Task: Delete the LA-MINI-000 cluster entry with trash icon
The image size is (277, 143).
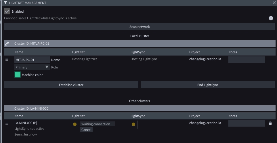Action: [x=270, y=123]
